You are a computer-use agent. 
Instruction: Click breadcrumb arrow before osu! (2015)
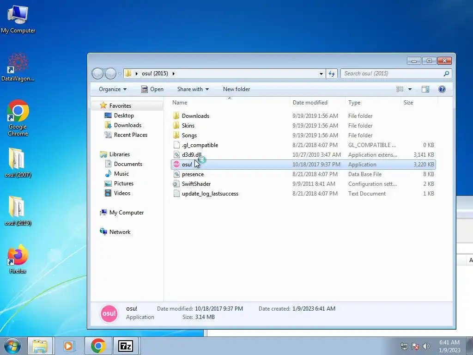(x=136, y=73)
